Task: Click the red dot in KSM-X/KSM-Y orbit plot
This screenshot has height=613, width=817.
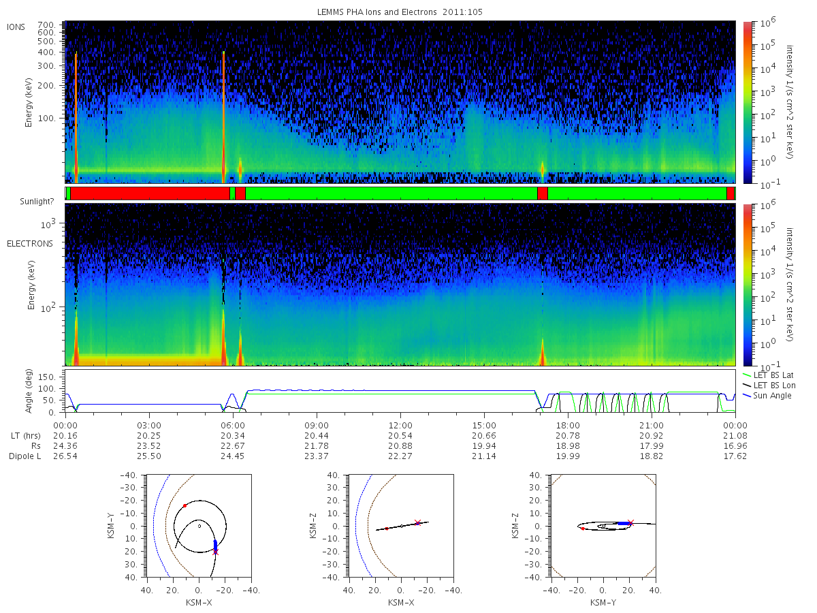Action: (185, 505)
